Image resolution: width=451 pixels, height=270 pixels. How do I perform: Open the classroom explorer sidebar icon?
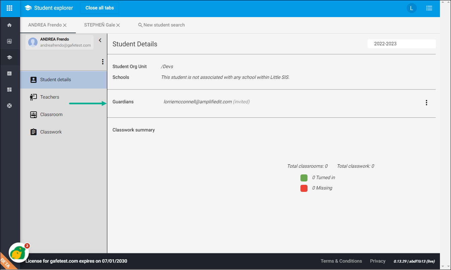click(9, 41)
